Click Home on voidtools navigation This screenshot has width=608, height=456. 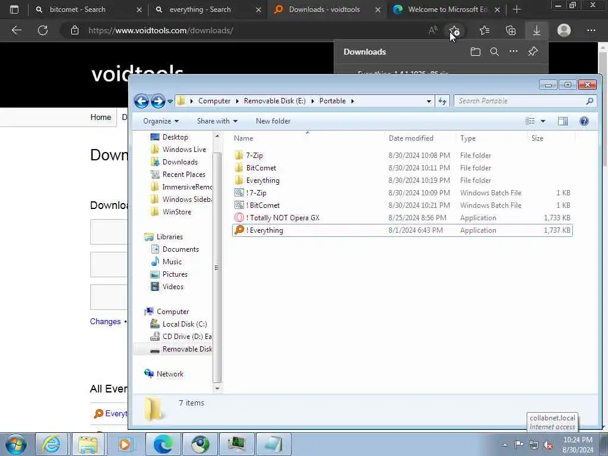tap(100, 117)
